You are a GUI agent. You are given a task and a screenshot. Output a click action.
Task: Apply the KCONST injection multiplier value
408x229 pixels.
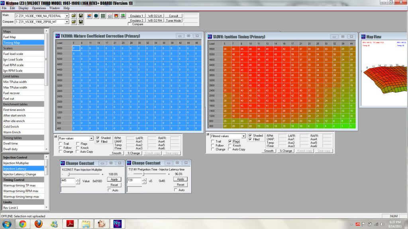(x=114, y=179)
